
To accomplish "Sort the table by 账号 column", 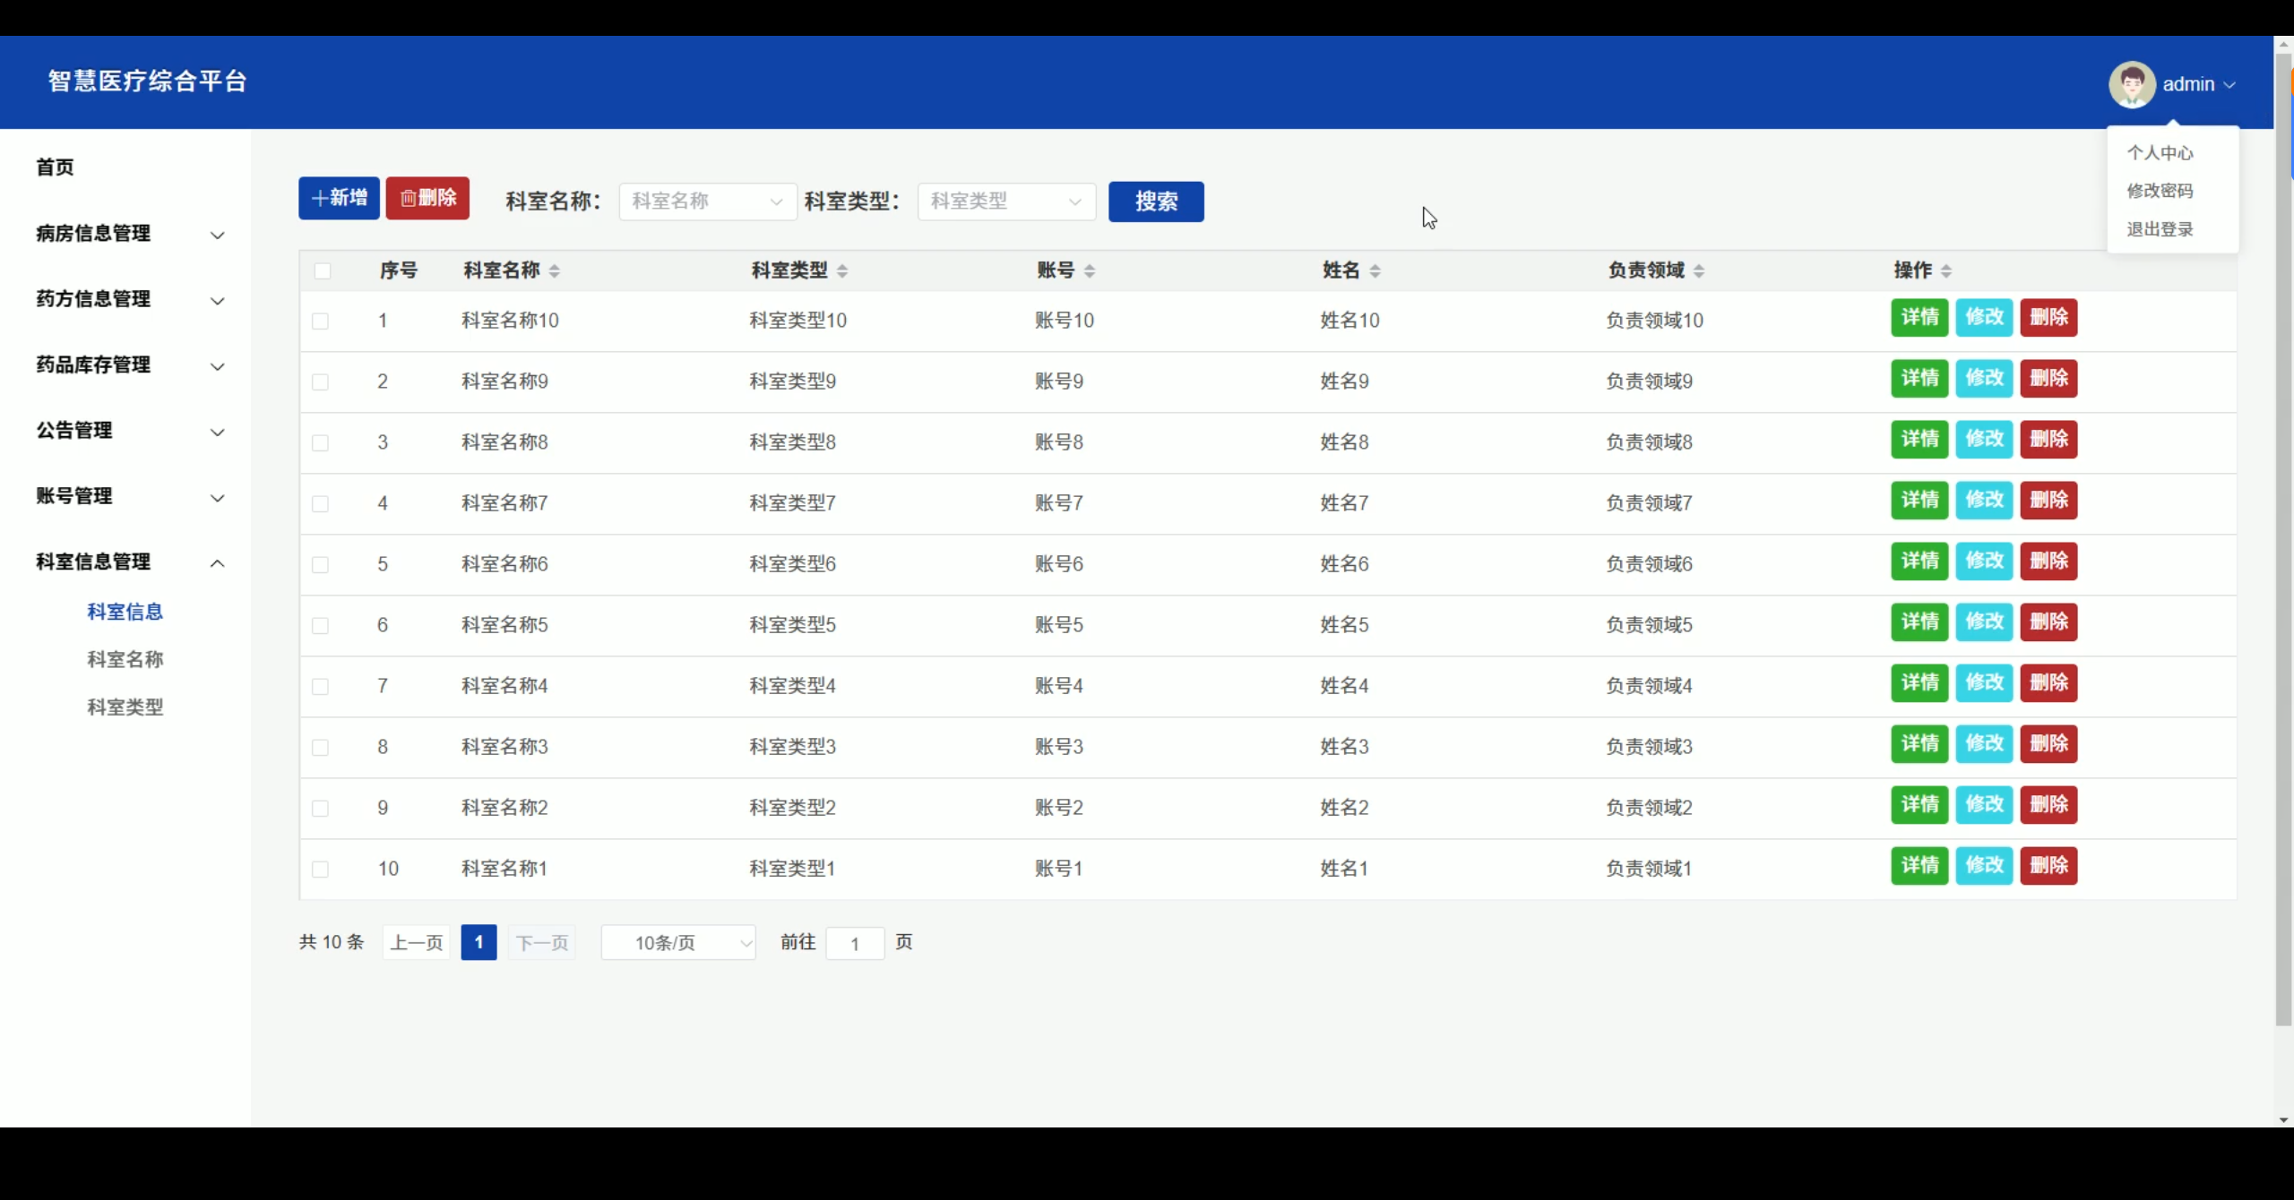I will (x=1090, y=270).
